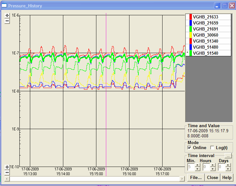
Task: Click yellow color swatch of VGHB_30060
Action: click(x=191, y=35)
